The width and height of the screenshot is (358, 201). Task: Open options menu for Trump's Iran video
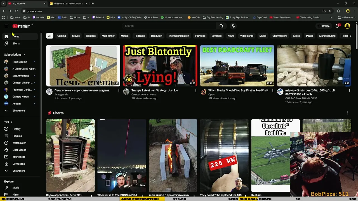[196, 91]
